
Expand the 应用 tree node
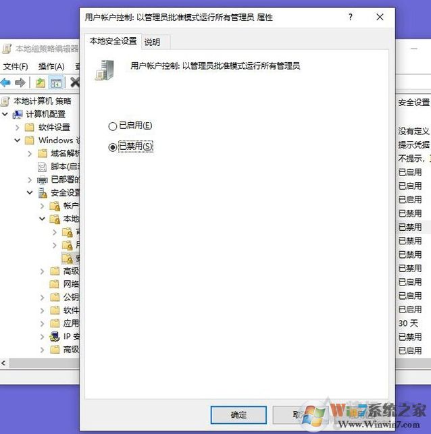point(42,323)
